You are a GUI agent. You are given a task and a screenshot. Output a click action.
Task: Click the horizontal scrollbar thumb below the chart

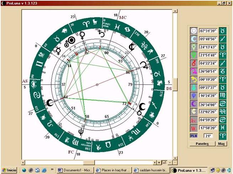pos(89,162)
